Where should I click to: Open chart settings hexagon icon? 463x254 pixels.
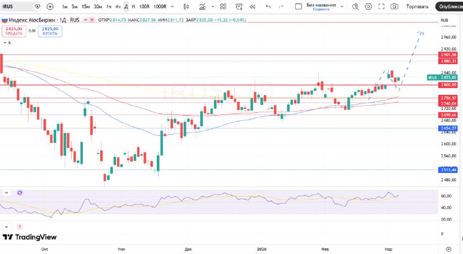[369, 6]
